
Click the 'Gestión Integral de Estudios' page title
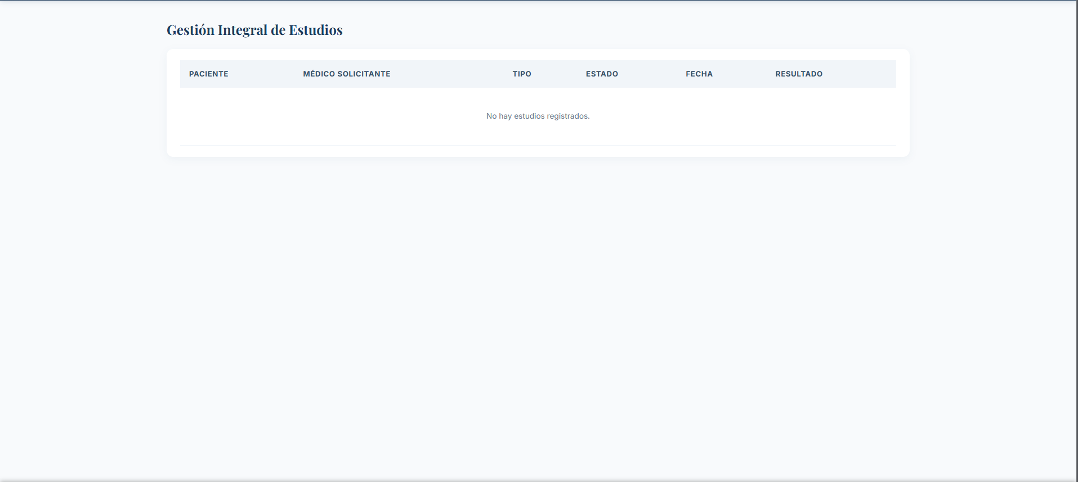(254, 30)
